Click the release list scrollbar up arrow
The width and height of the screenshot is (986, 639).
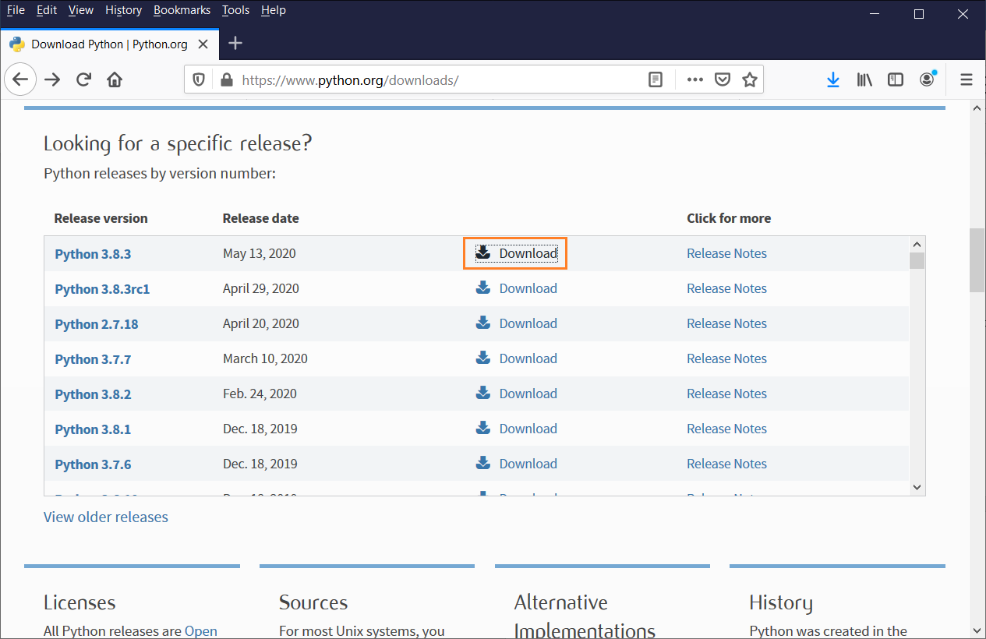pyautogui.click(x=917, y=244)
